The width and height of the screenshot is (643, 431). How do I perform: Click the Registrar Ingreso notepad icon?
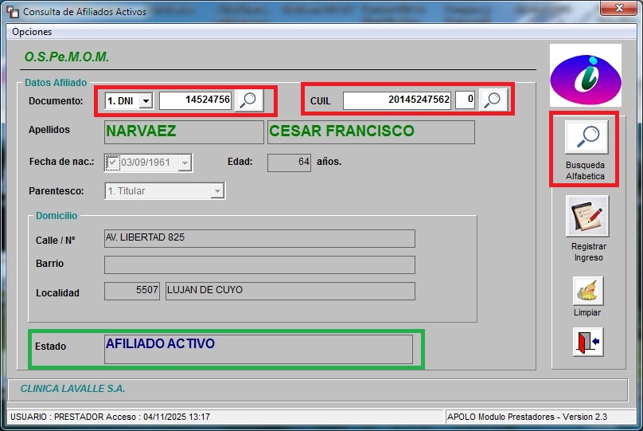[x=587, y=216]
